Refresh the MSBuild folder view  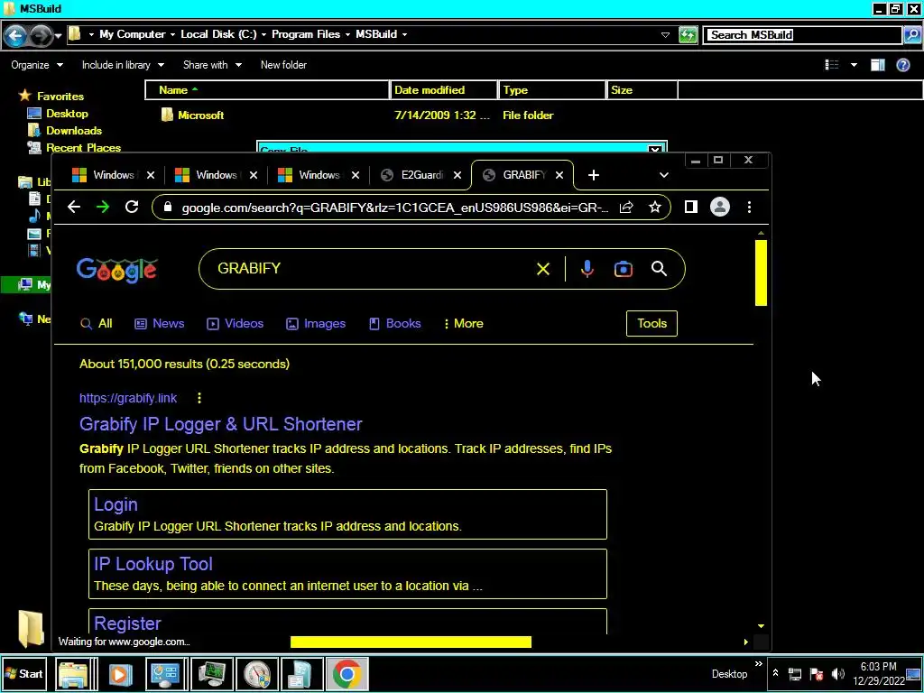pyautogui.click(x=687, y=35)
